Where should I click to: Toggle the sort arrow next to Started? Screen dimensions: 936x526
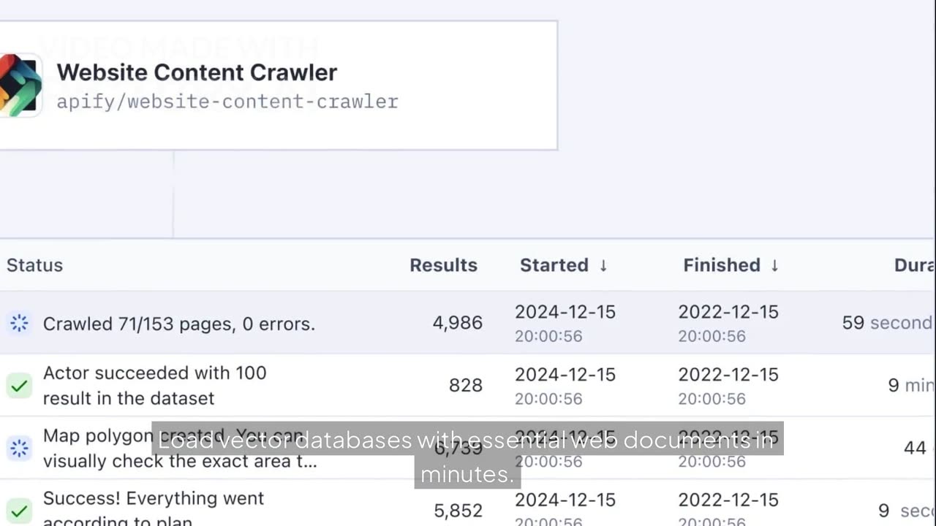pyautogui.click(x=603, y=265)
